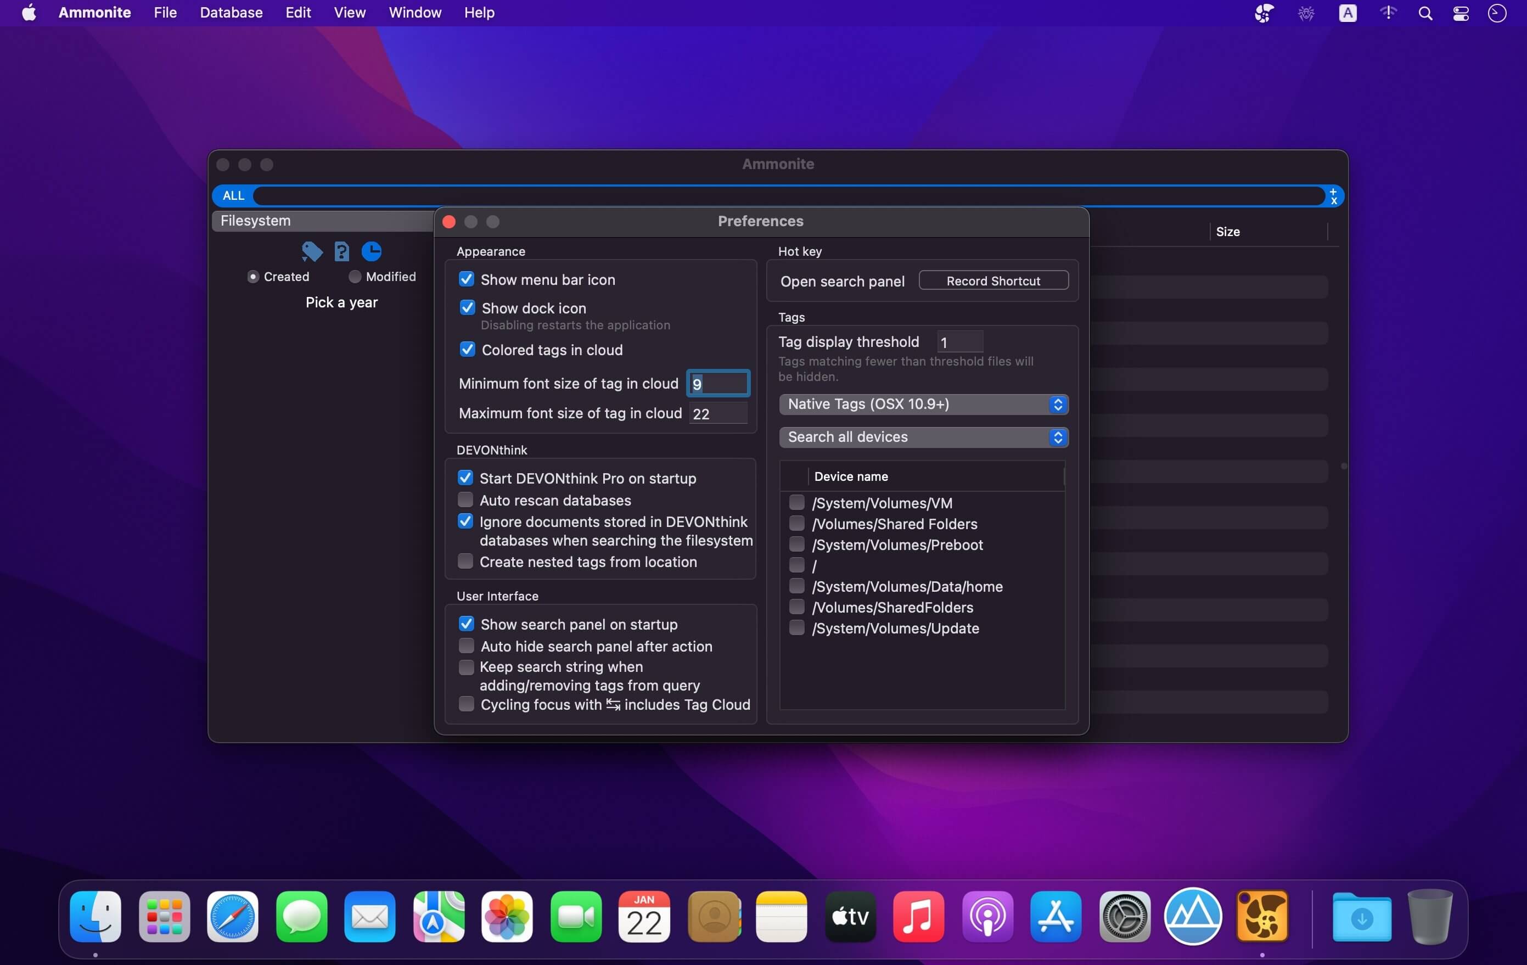1527x965 pixels.
Task: Open Music from the dock
Action: [x=919, y=917]
